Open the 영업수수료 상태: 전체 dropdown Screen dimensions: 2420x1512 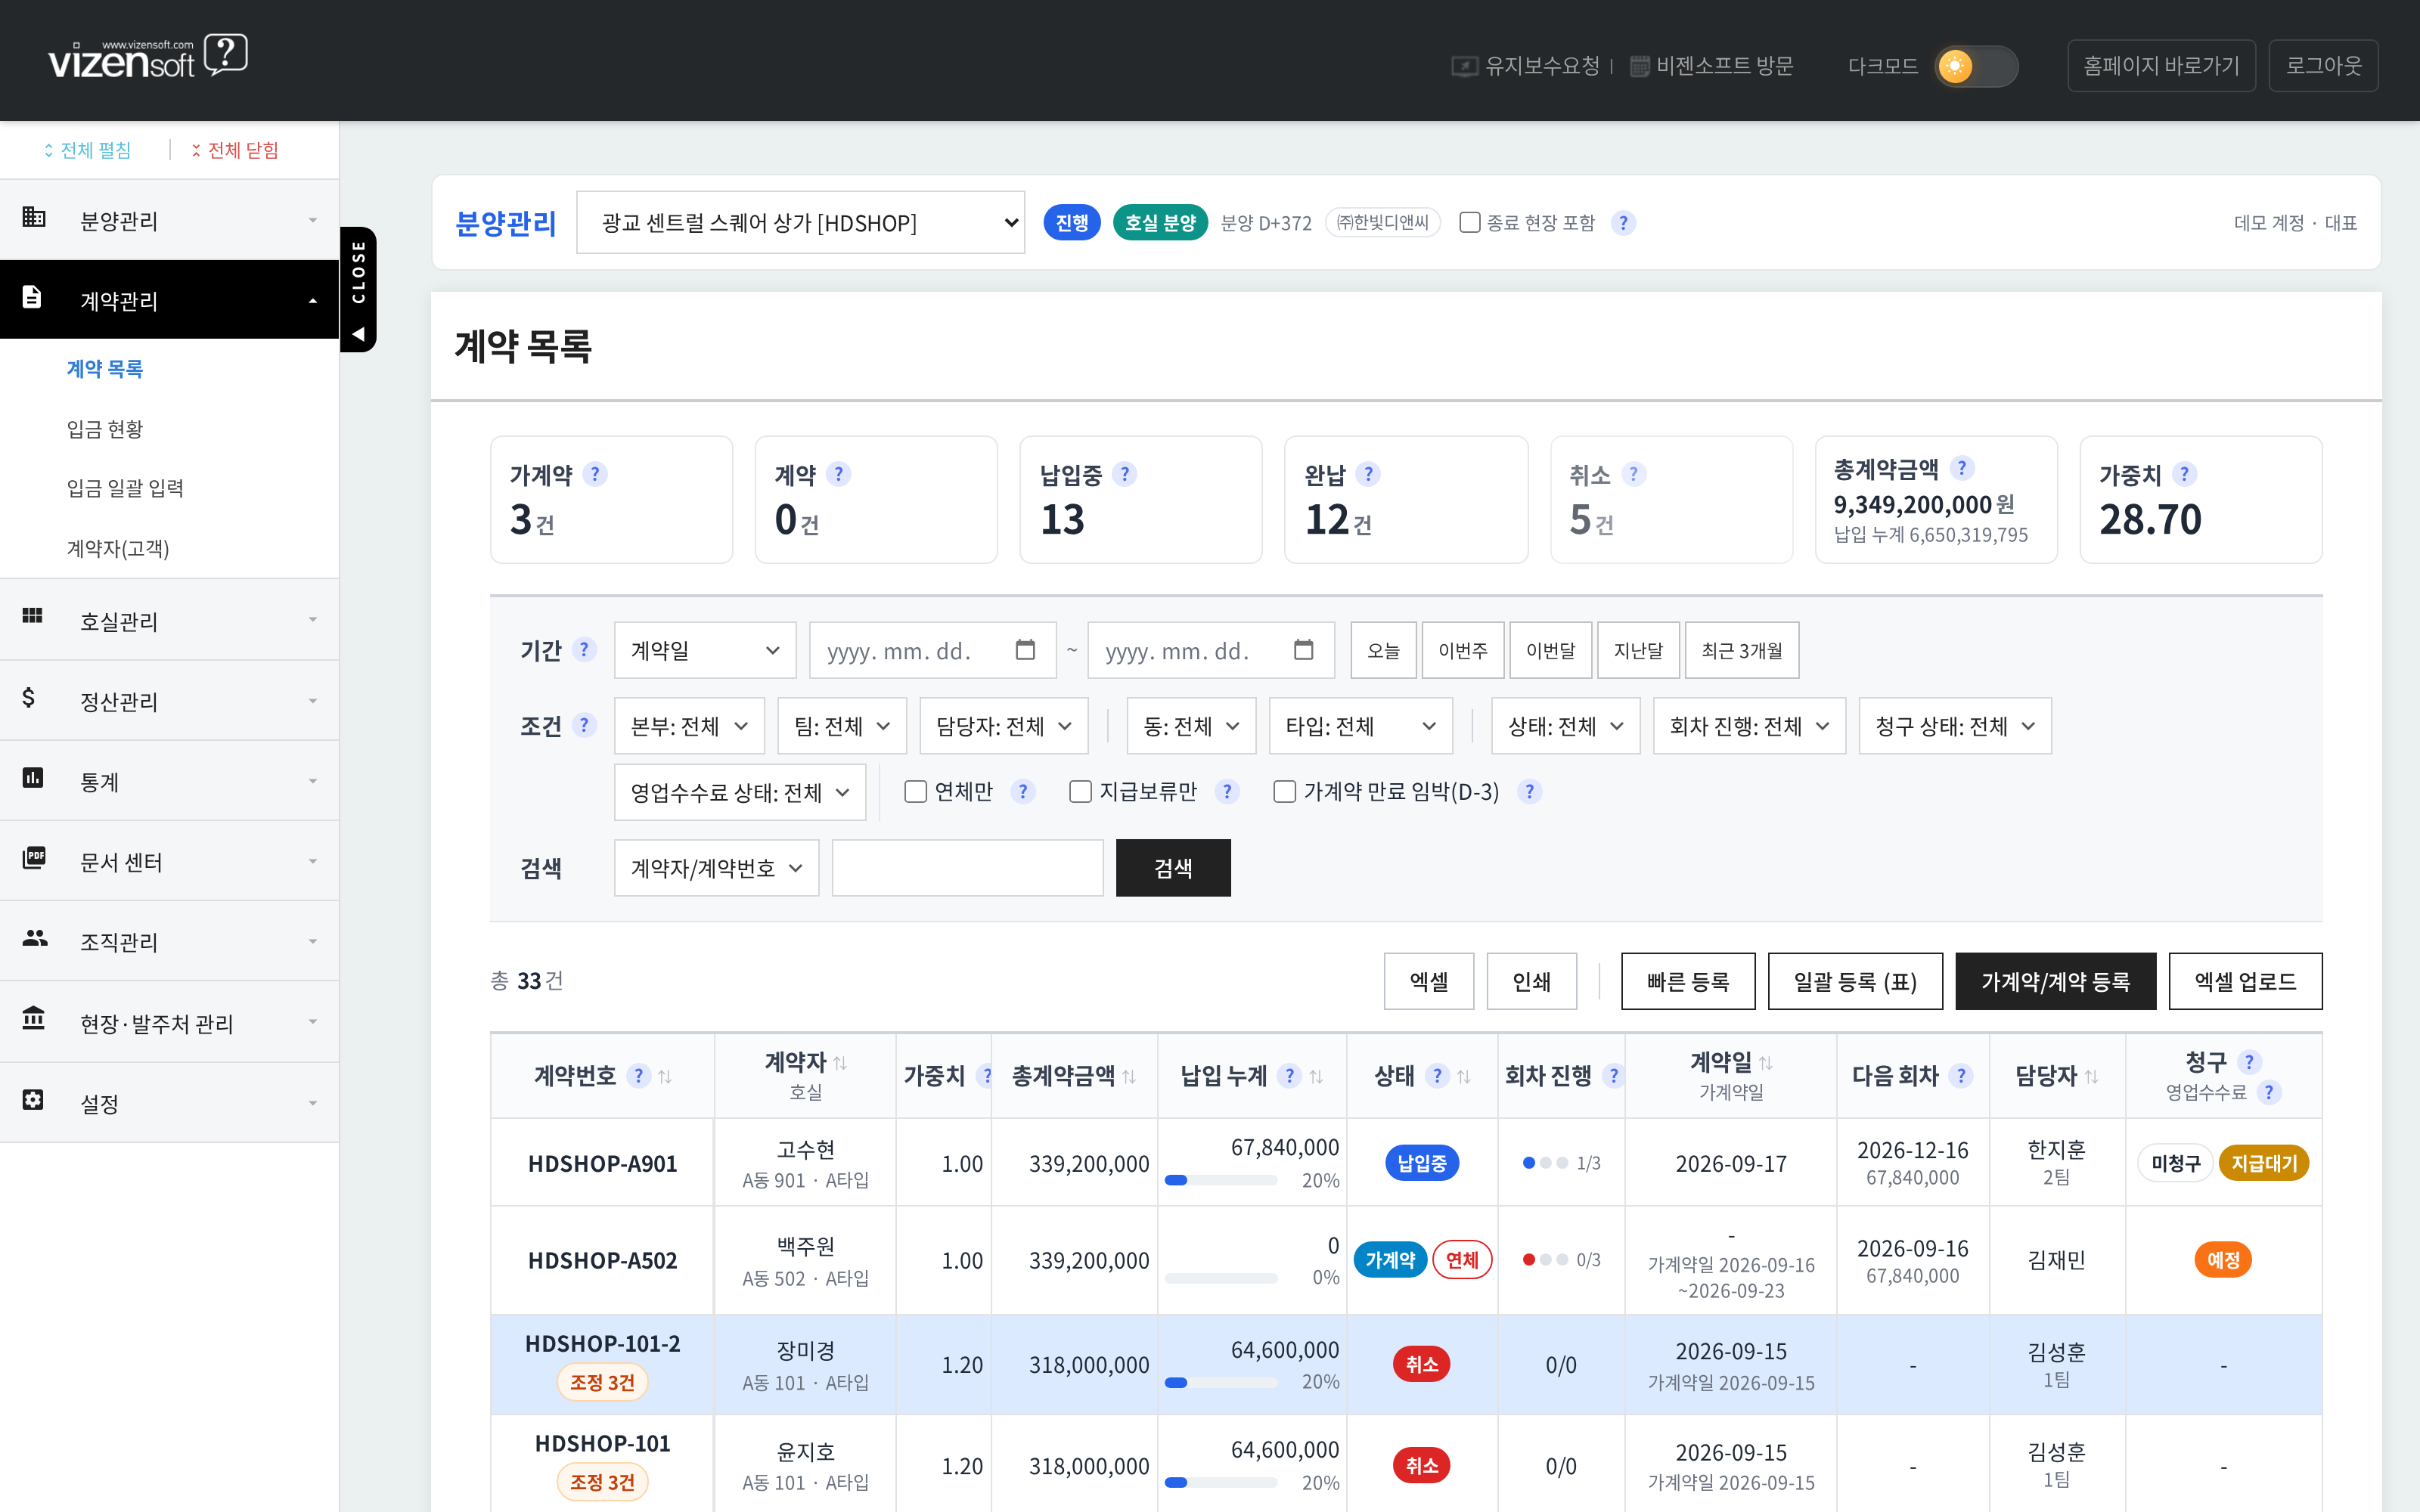coord(740,792)
